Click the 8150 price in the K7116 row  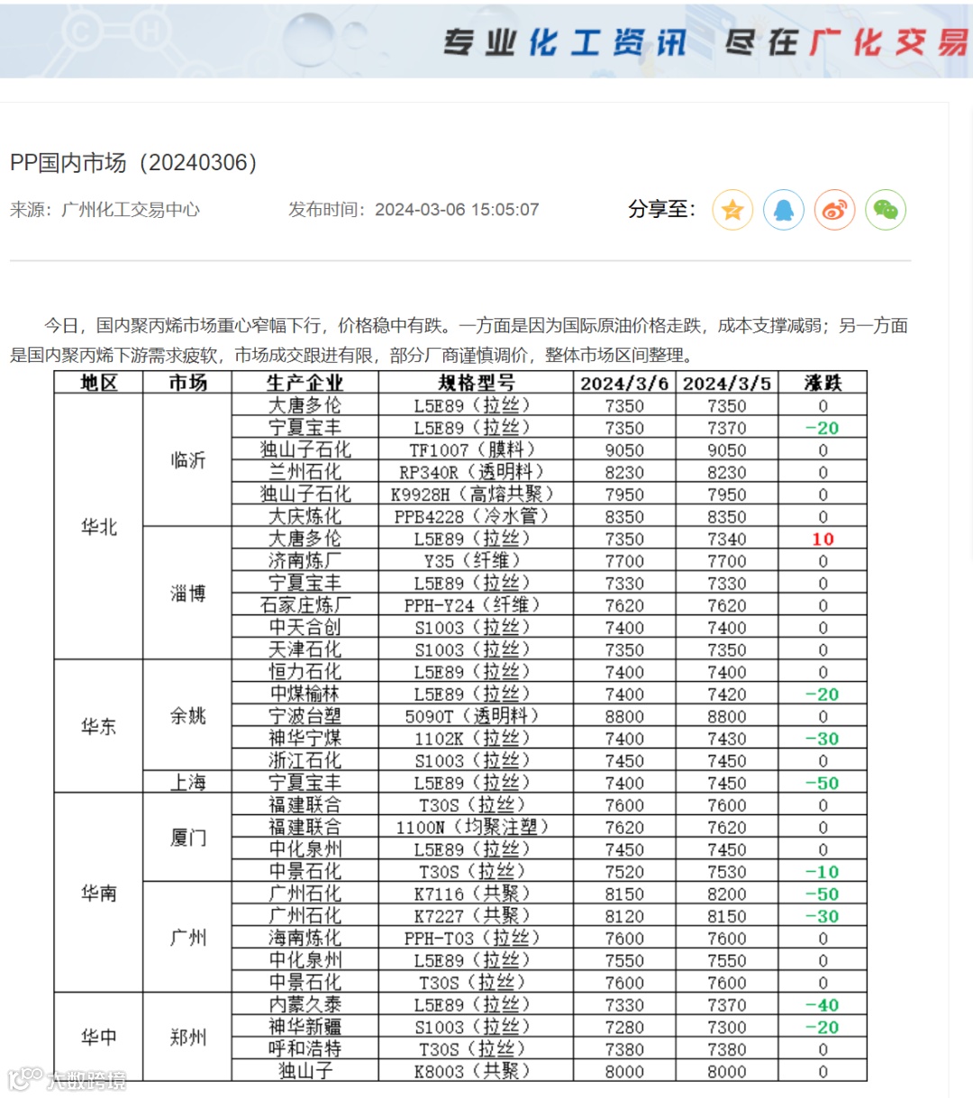click(x=624, y=894)
